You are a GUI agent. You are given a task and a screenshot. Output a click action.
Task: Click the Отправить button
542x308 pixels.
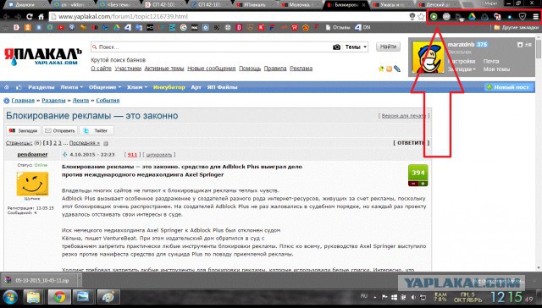coord(60,130)
